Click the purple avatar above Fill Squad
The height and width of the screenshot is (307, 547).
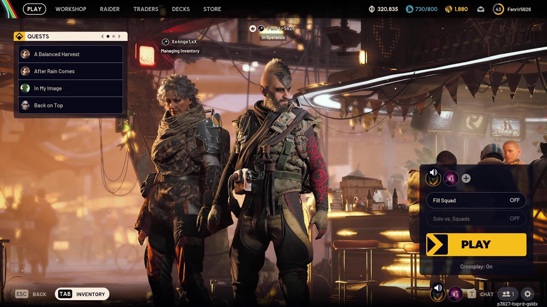pyautogui.click(x=451, y=178)
